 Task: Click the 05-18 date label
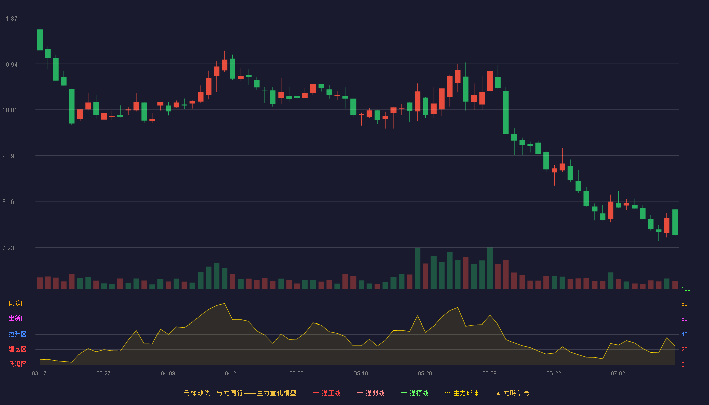click(361, 373)
